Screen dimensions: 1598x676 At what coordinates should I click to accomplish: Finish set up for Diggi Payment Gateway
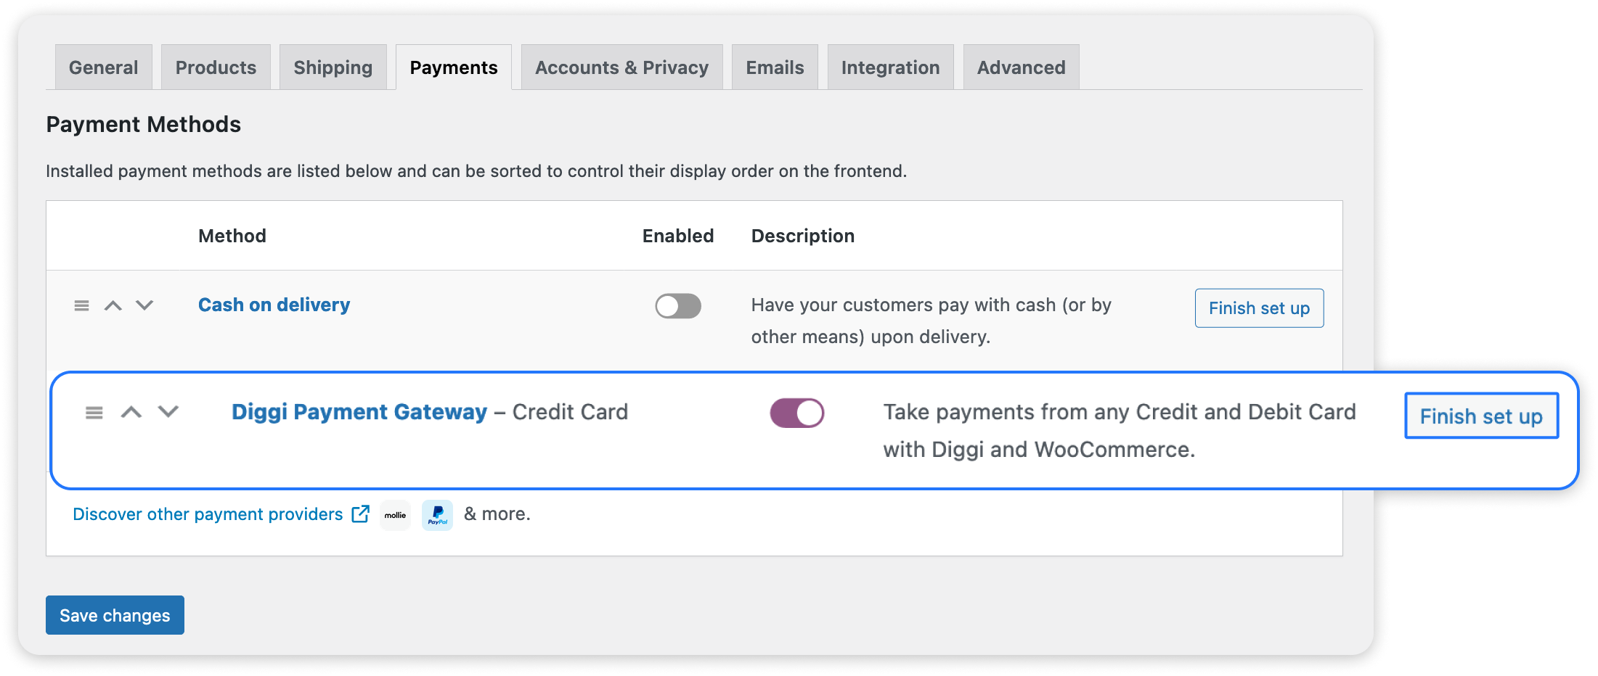pyautogui.click(x=1481, y=416)
